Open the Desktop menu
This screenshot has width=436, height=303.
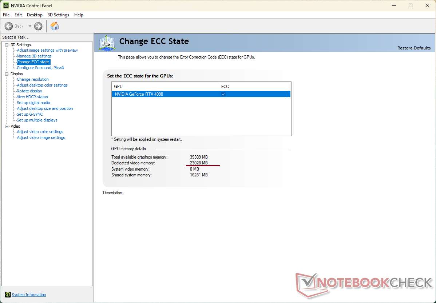35,15
